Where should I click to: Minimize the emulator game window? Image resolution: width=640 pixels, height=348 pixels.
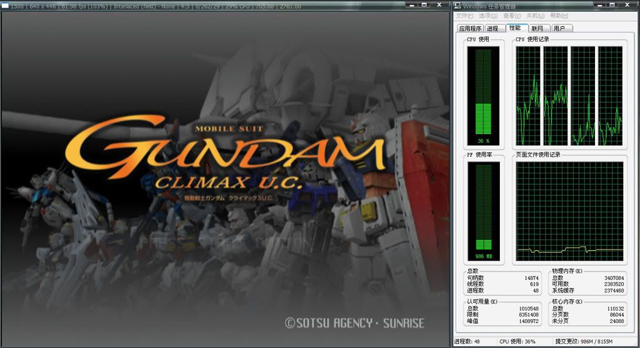(x=412, y=5)
